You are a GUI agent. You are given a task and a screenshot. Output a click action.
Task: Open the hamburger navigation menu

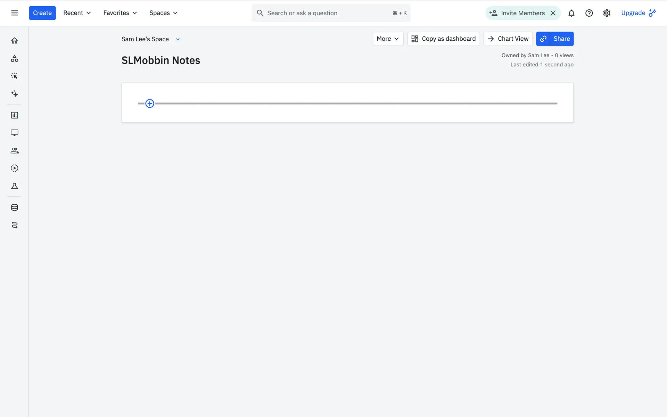click(14, 13)
